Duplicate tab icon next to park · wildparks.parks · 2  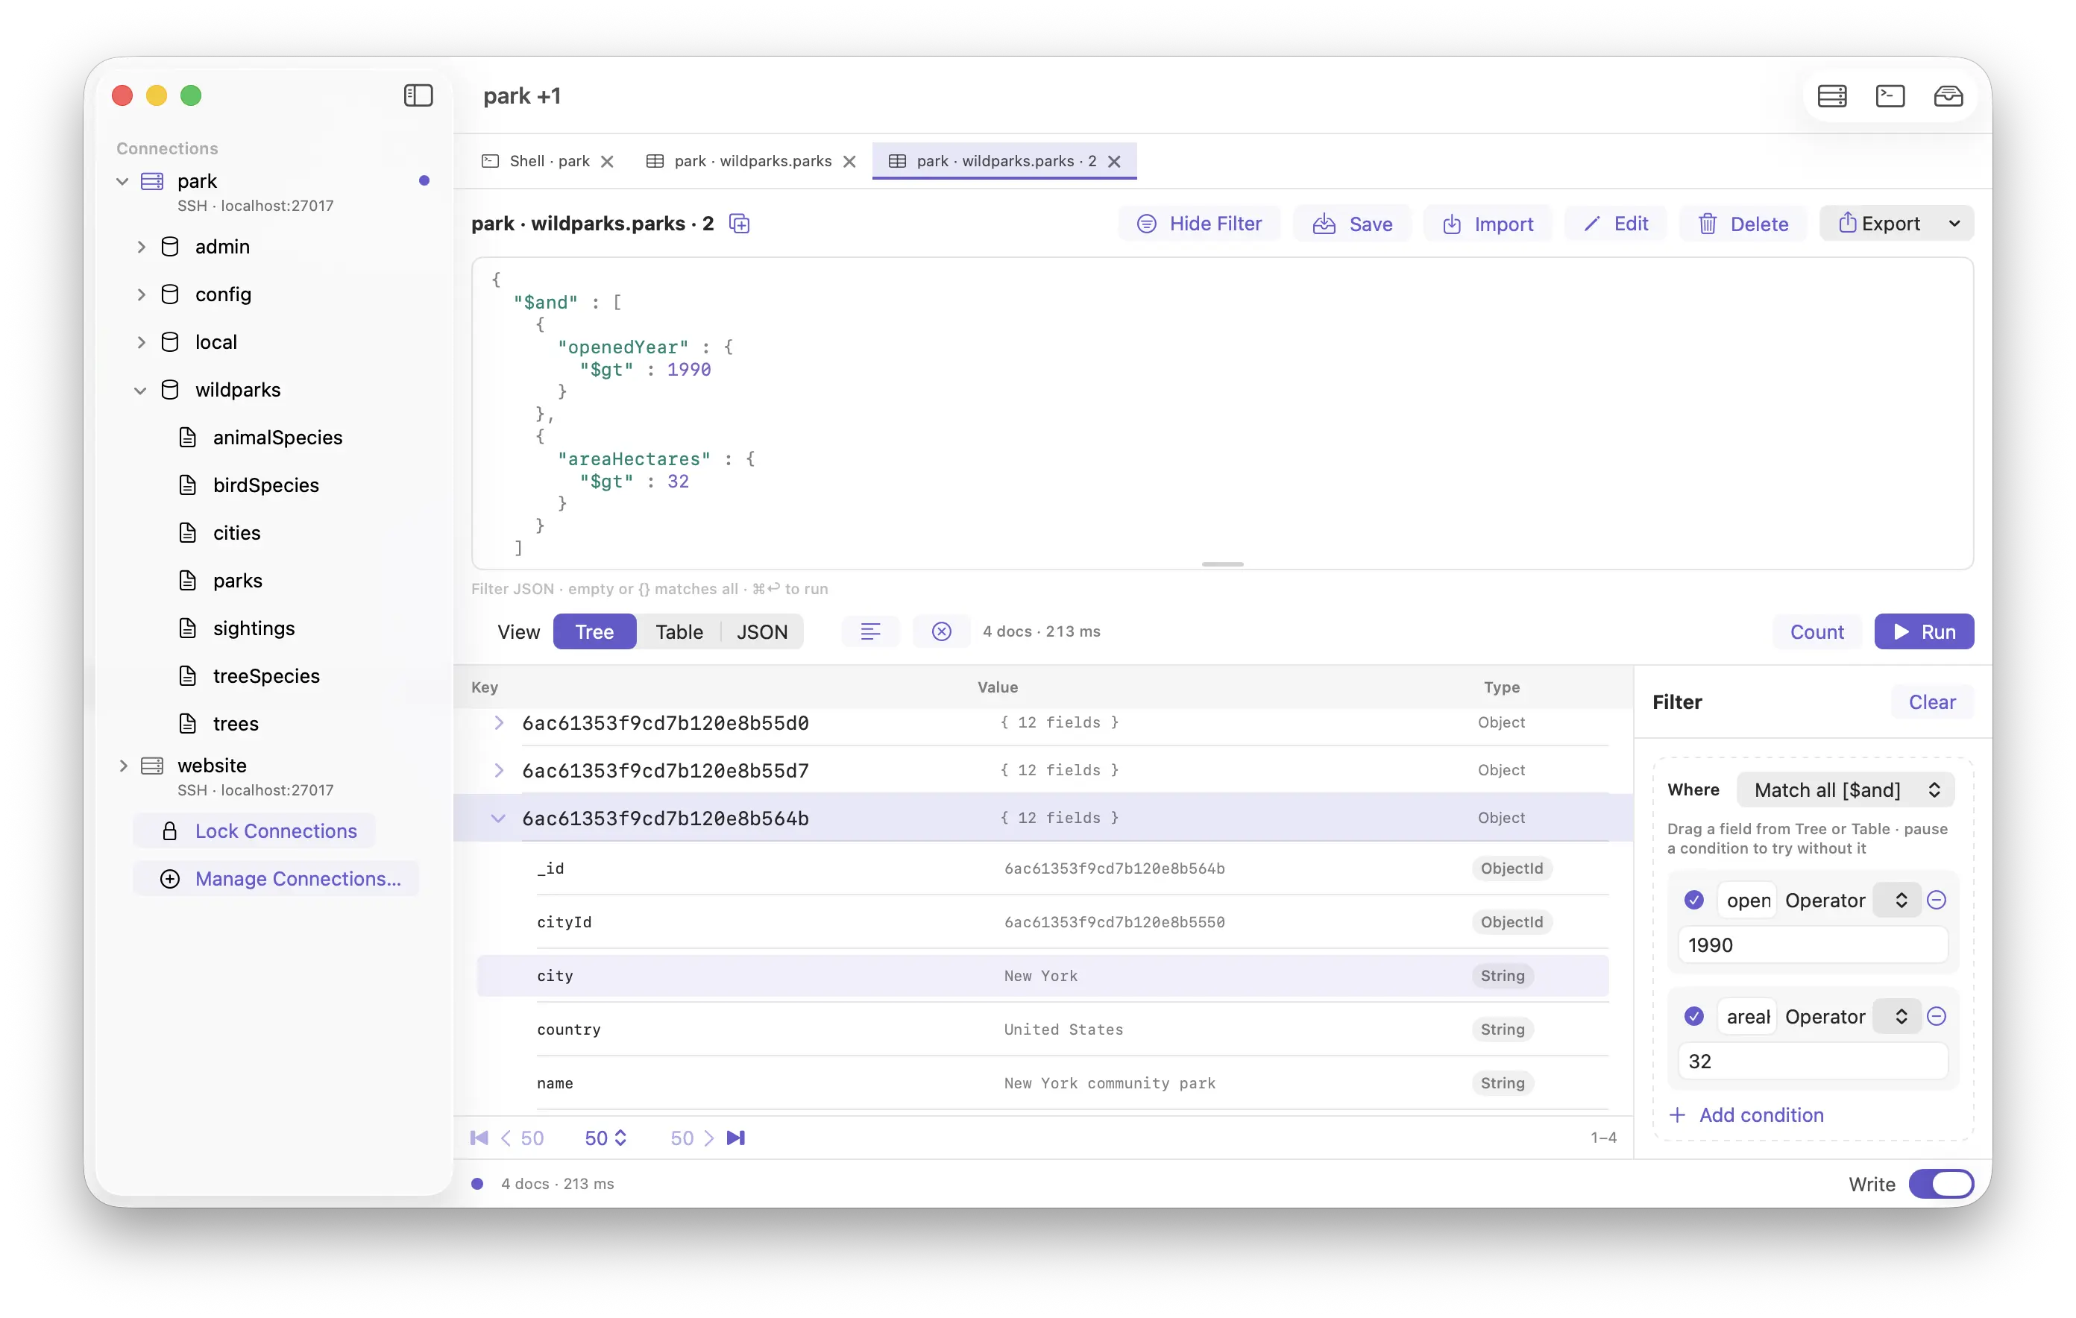coord(739,224)
